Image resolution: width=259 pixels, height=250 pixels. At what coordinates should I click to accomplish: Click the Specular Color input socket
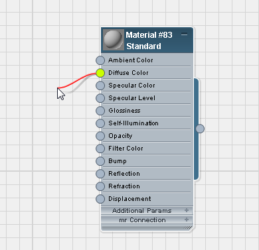click(x=100, y=86)
